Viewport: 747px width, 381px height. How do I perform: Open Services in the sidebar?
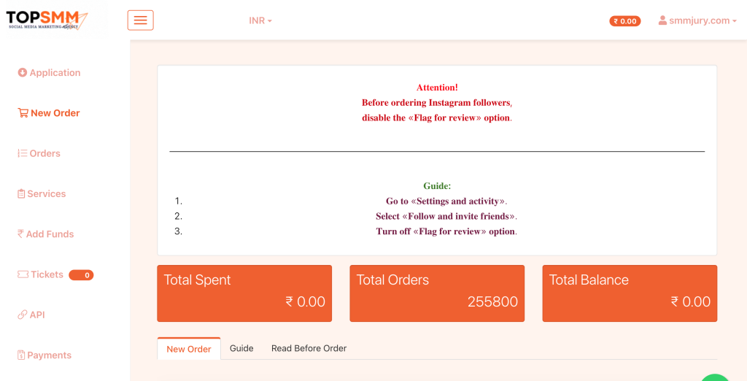pos(42,193)
